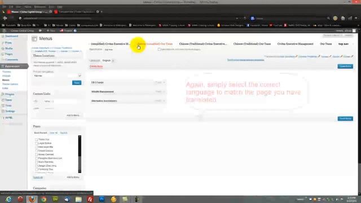Open Posts in the sidebar
The width and height of the screenshot is (361, 203).
8,43
